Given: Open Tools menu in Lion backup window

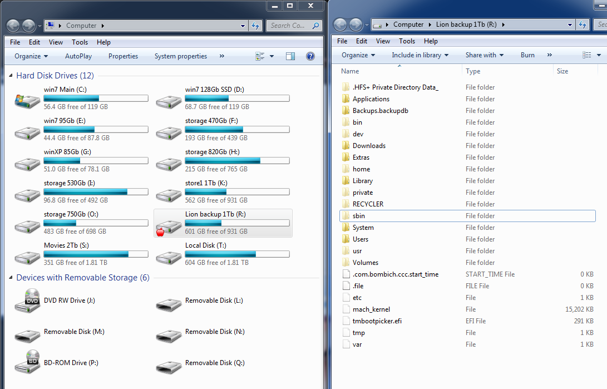Looking at the screenshot, I should tap(407, 41).
